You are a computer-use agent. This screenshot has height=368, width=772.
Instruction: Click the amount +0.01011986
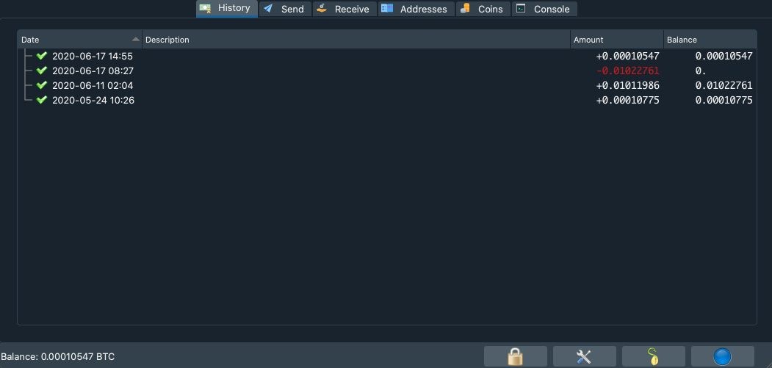click(x=628, y=86)
